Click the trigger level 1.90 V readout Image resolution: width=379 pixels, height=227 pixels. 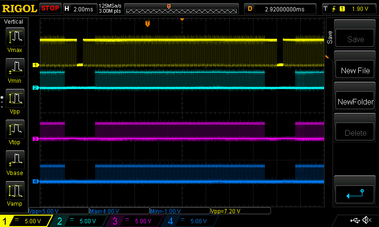click(x=360, y=9)
